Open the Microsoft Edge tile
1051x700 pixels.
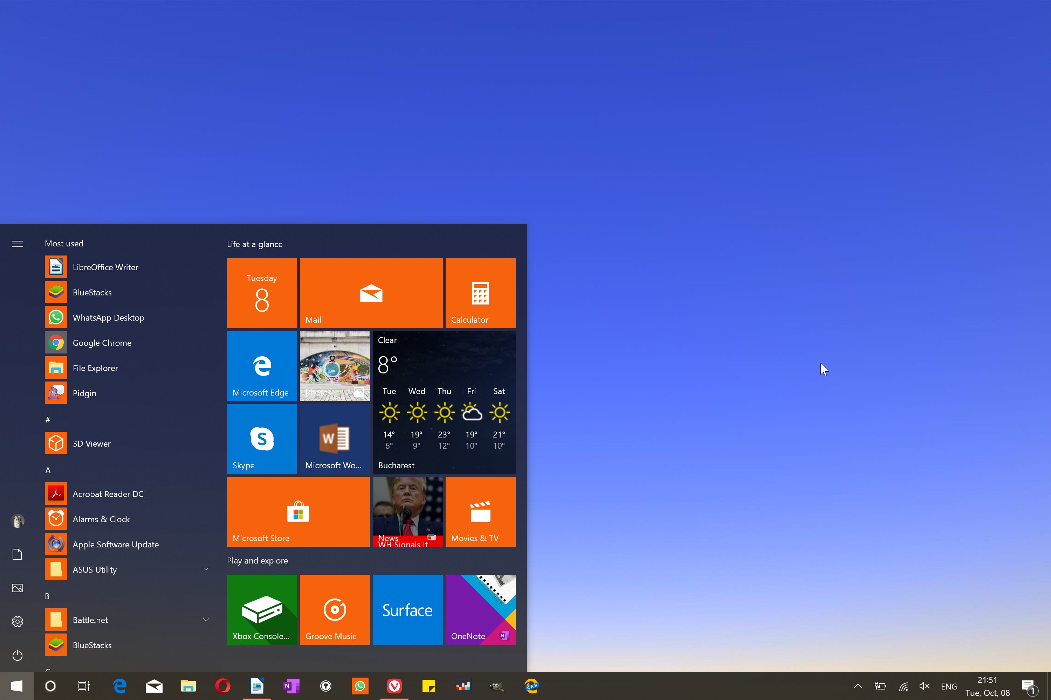tap(262, 366)
